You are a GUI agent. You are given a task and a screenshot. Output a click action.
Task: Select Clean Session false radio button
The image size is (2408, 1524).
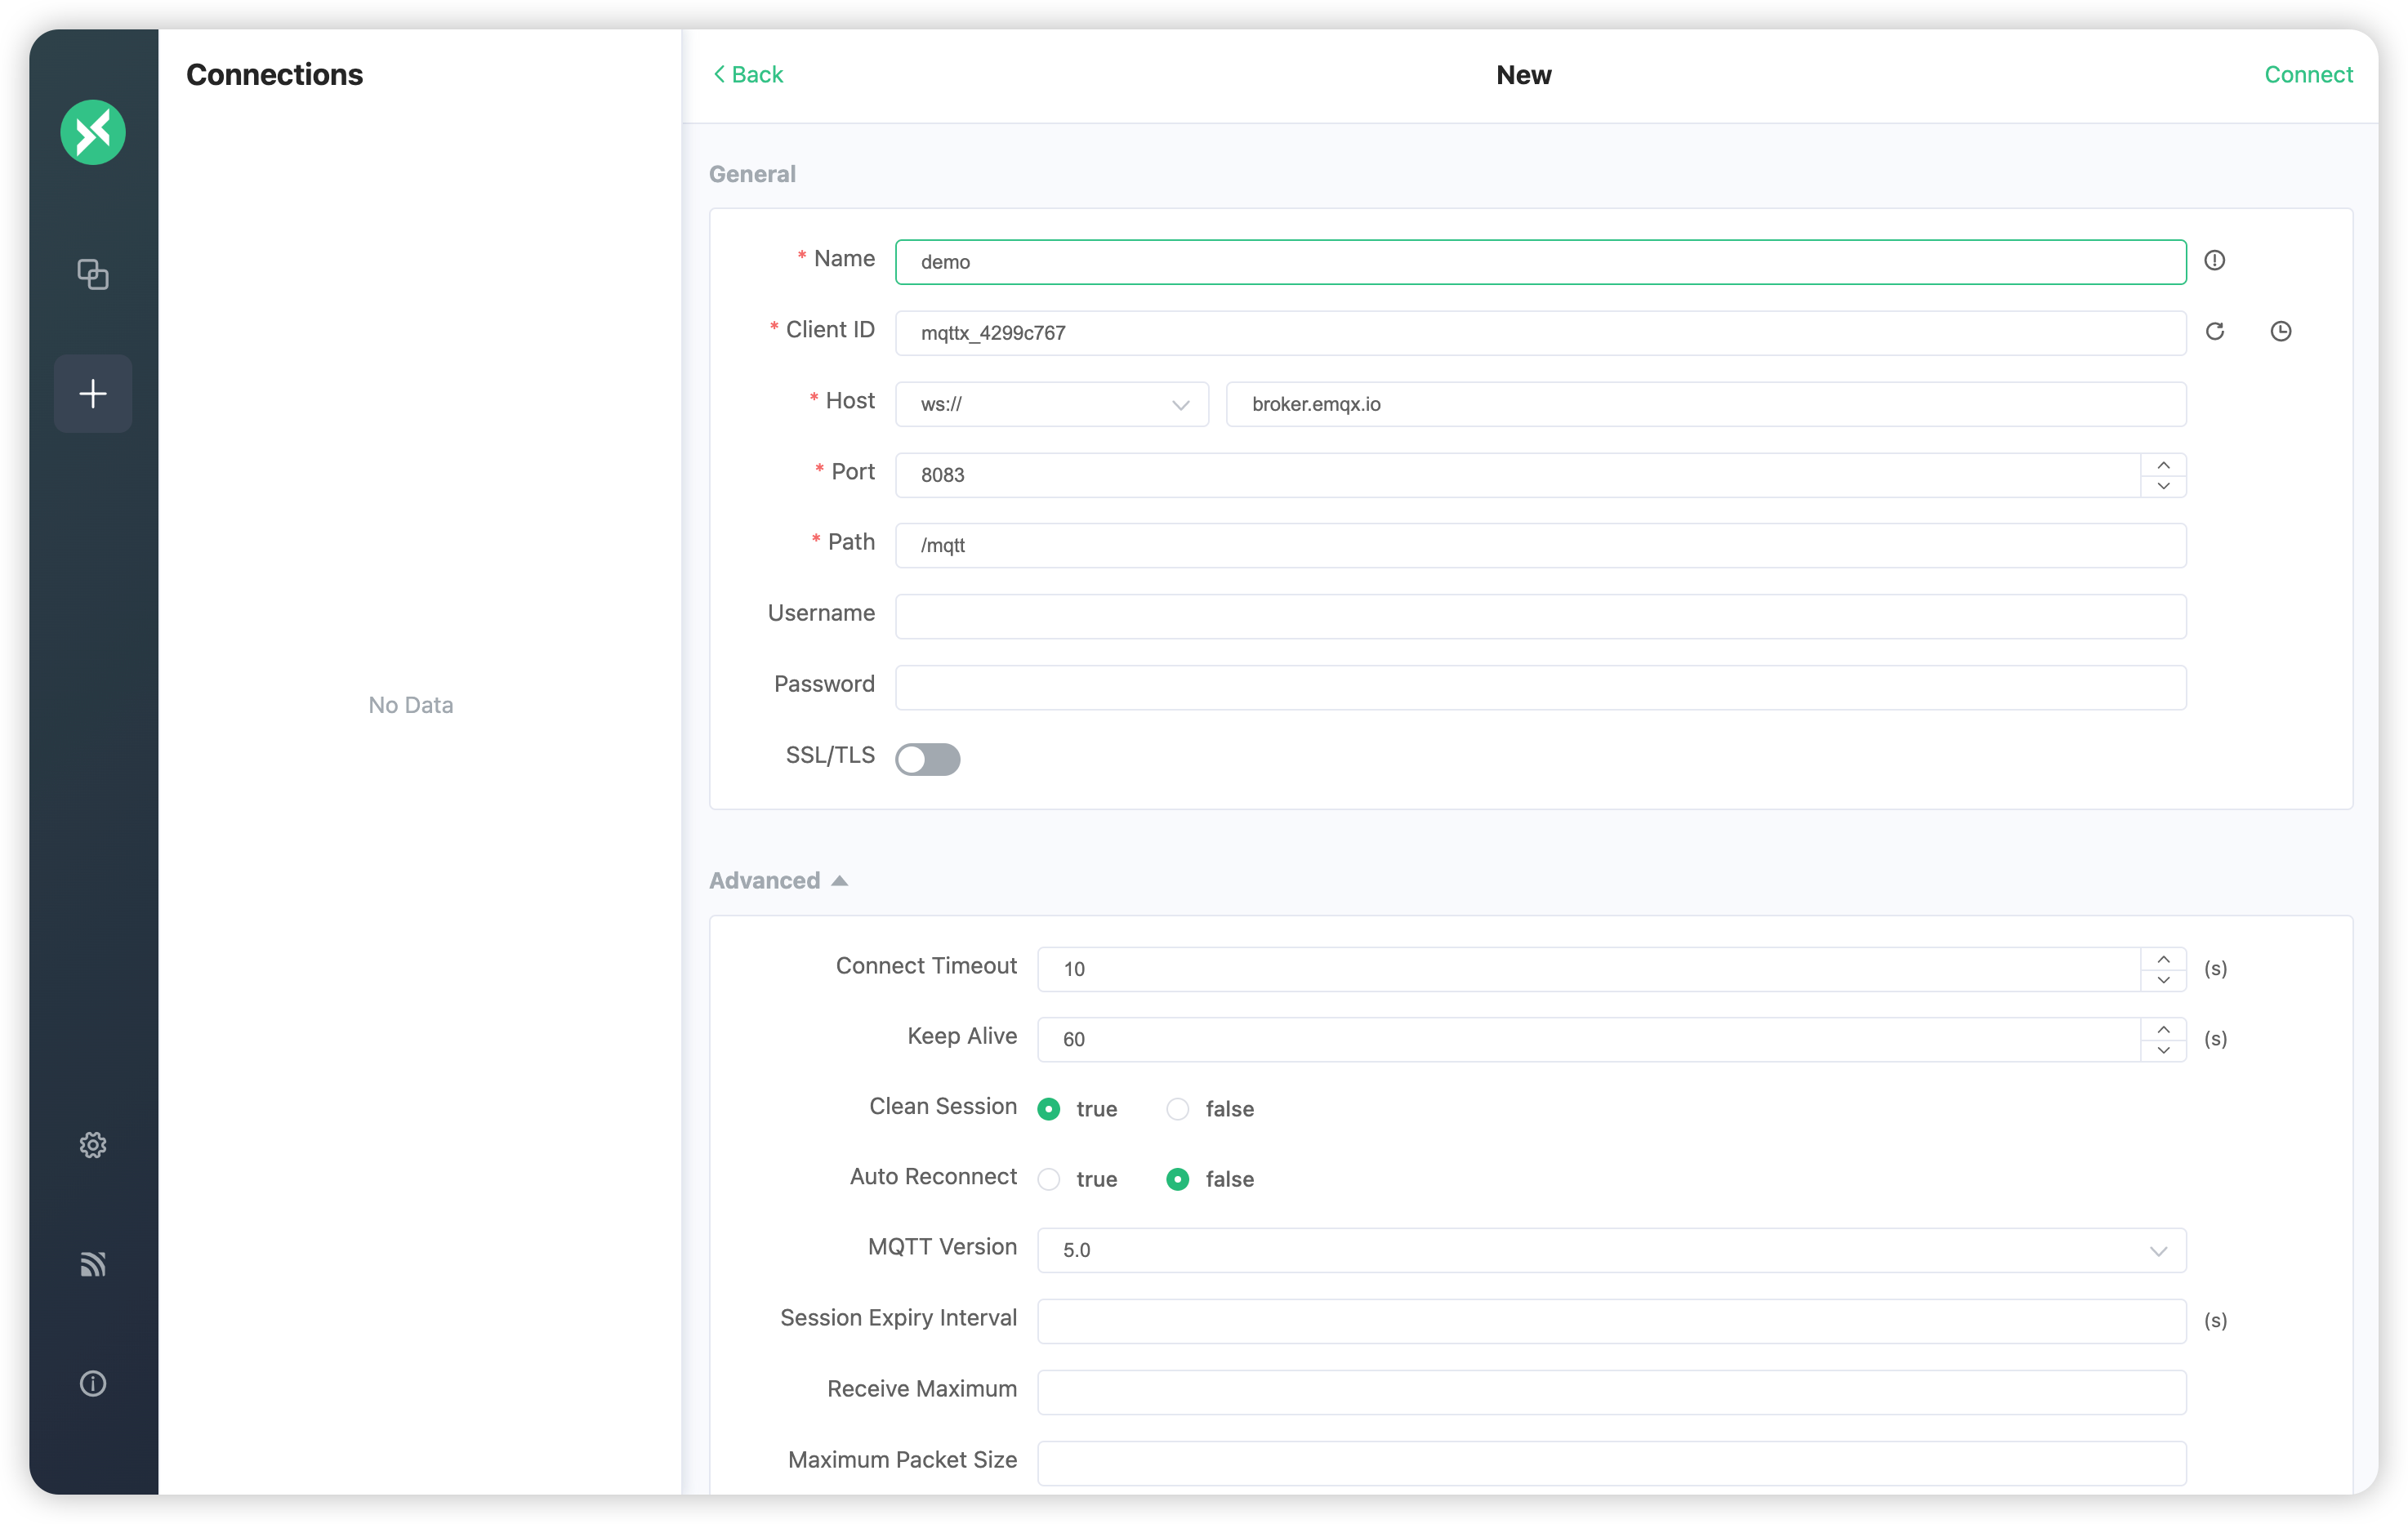click(1178, 1108)
